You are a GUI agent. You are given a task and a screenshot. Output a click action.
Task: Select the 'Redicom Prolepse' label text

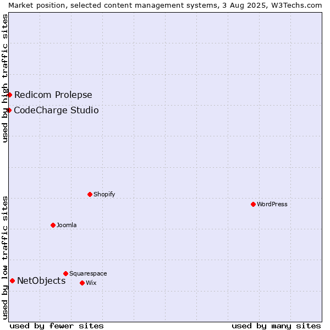pyautogui.click(x=53, y=95)
